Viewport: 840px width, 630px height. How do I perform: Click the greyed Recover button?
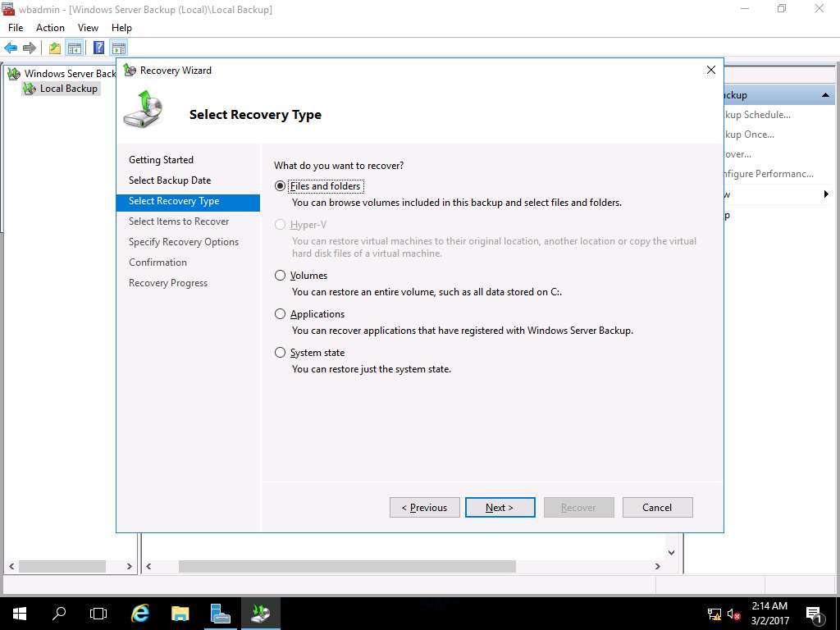[x=578, y=507]
